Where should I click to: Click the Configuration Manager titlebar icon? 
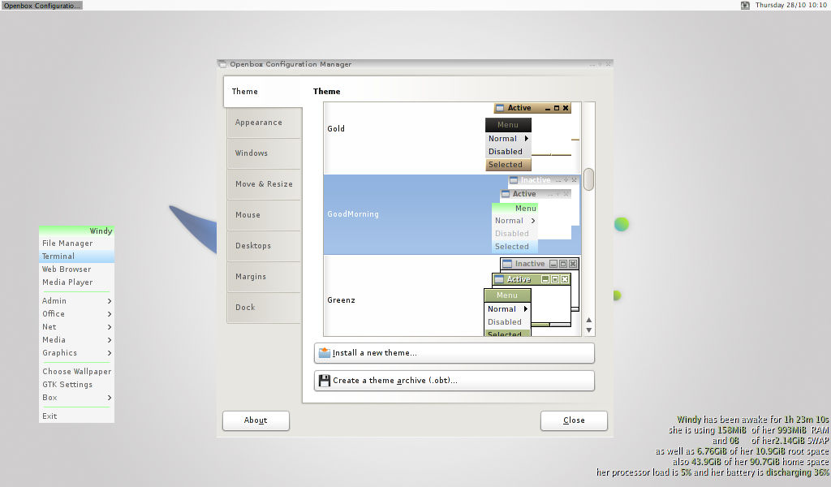[x=222, y=64]
